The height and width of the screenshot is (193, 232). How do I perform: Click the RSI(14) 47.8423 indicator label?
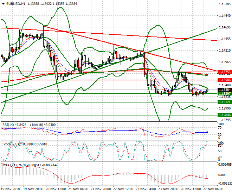point(14,125)
